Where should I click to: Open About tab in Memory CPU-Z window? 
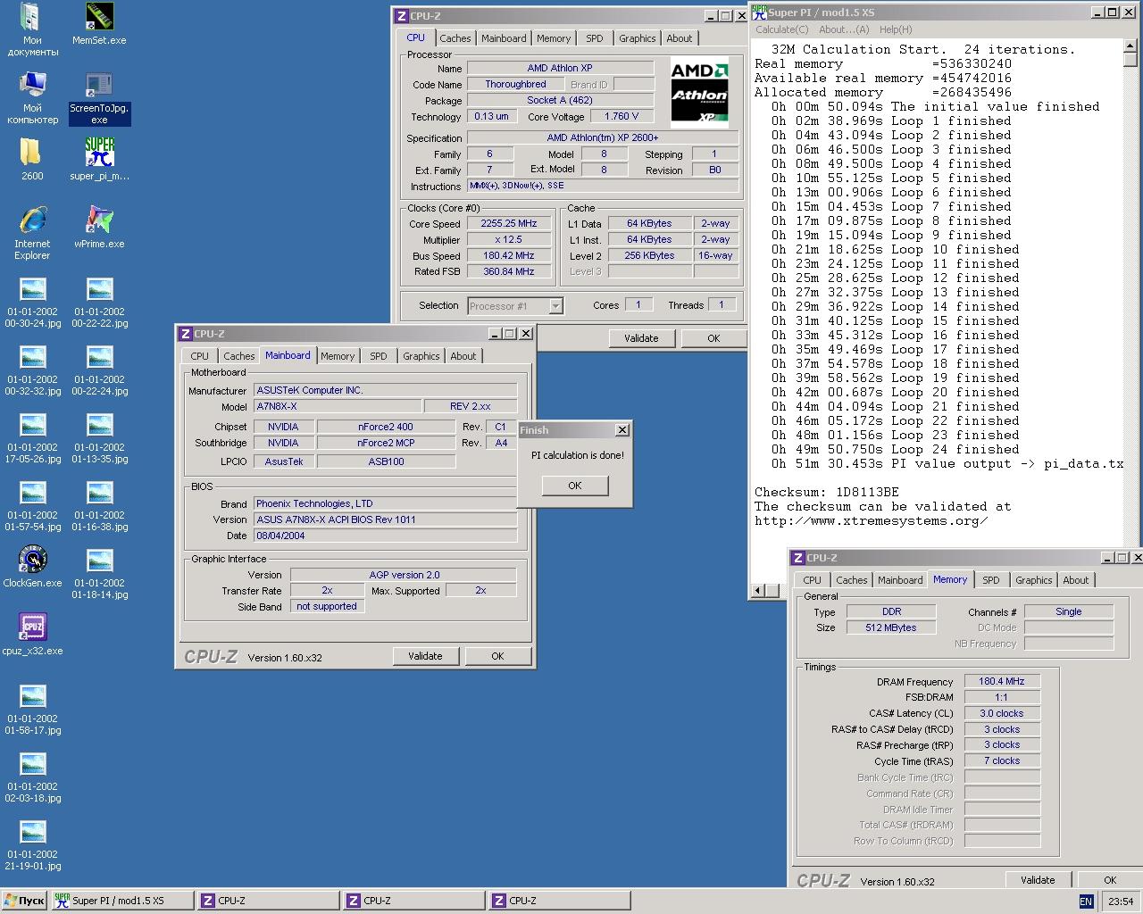click(x=1076, y=580)
